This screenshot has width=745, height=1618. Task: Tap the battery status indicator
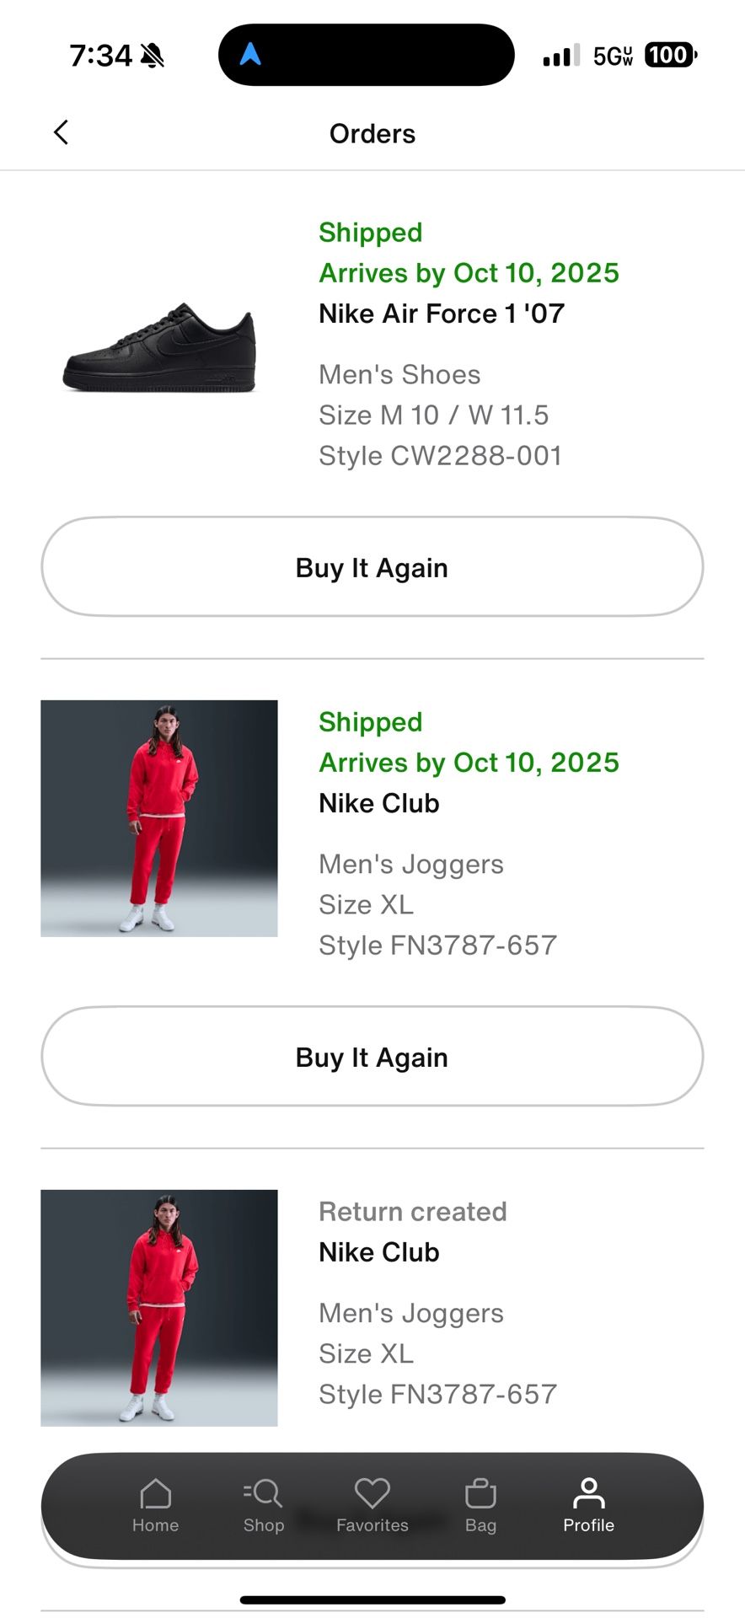670,56
